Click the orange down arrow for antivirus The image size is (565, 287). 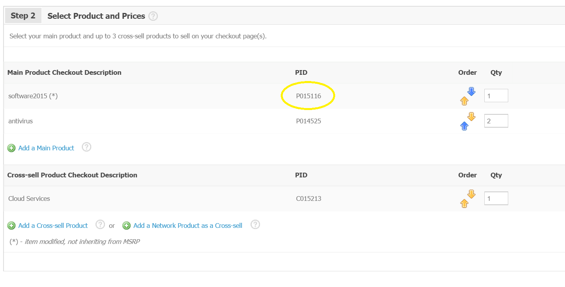[x=471, y=117]
